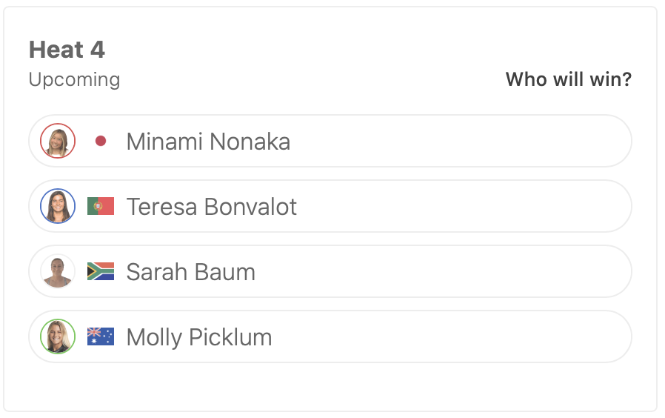Click the South Africa flag icon
The image size is (665, 418).
coord(101,271)
